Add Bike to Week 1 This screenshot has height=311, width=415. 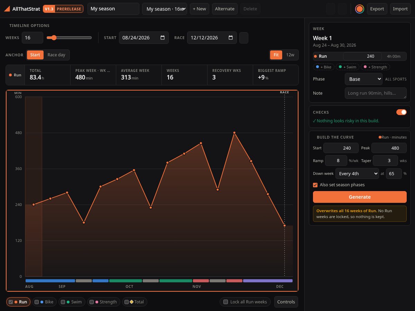pos(324,67)
